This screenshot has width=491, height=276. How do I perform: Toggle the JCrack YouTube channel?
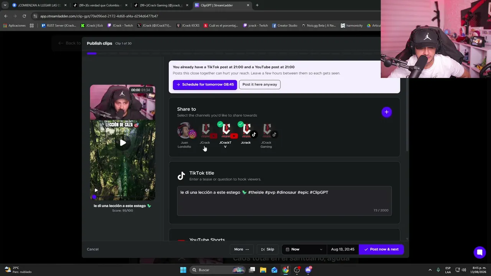click(205, 134)
